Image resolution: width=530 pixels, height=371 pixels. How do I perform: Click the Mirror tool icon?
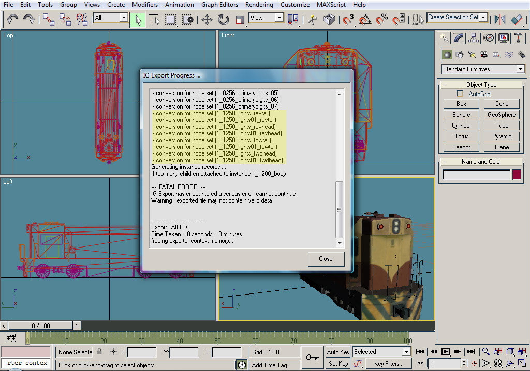point(499,20)
